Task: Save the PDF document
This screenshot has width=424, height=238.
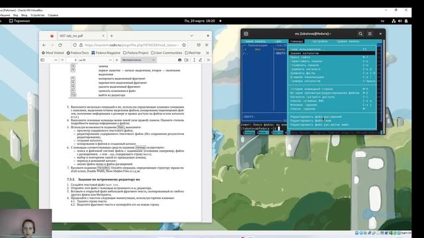Action: pos(186,60)
